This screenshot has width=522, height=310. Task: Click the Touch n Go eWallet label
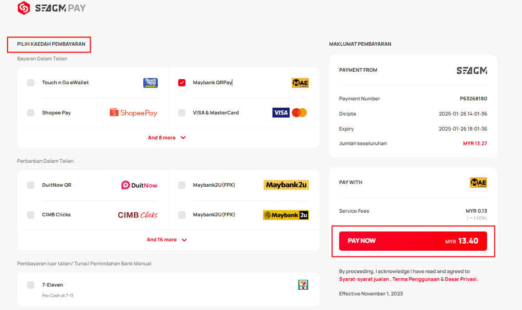point(65,82)
